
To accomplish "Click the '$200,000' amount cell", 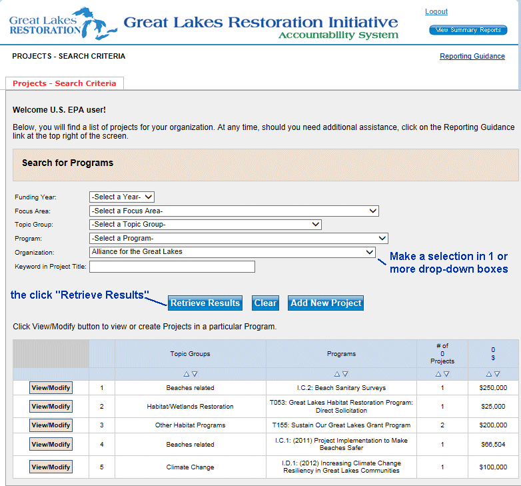I will [x=493, y=425].
